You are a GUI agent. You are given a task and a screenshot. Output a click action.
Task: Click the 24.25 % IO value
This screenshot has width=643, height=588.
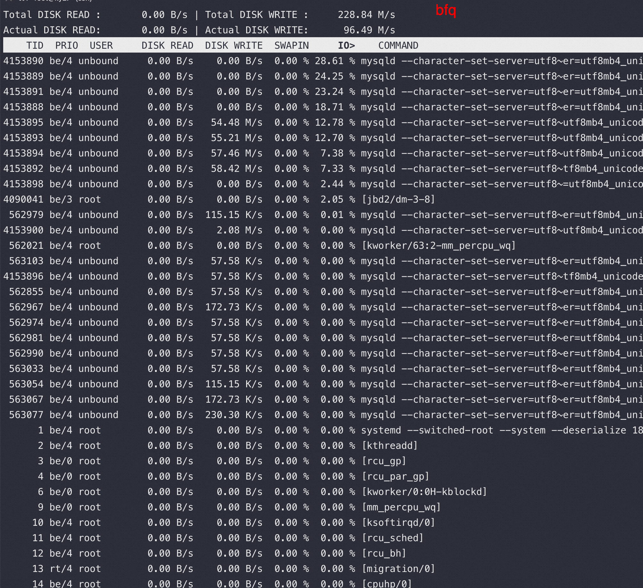click(335, 76)
